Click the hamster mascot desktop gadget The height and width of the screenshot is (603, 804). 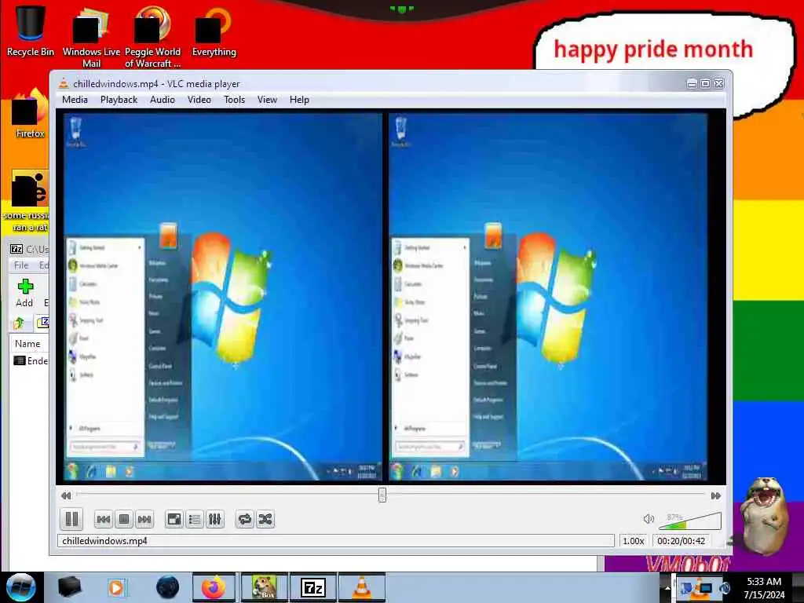(x=765, y=516)
